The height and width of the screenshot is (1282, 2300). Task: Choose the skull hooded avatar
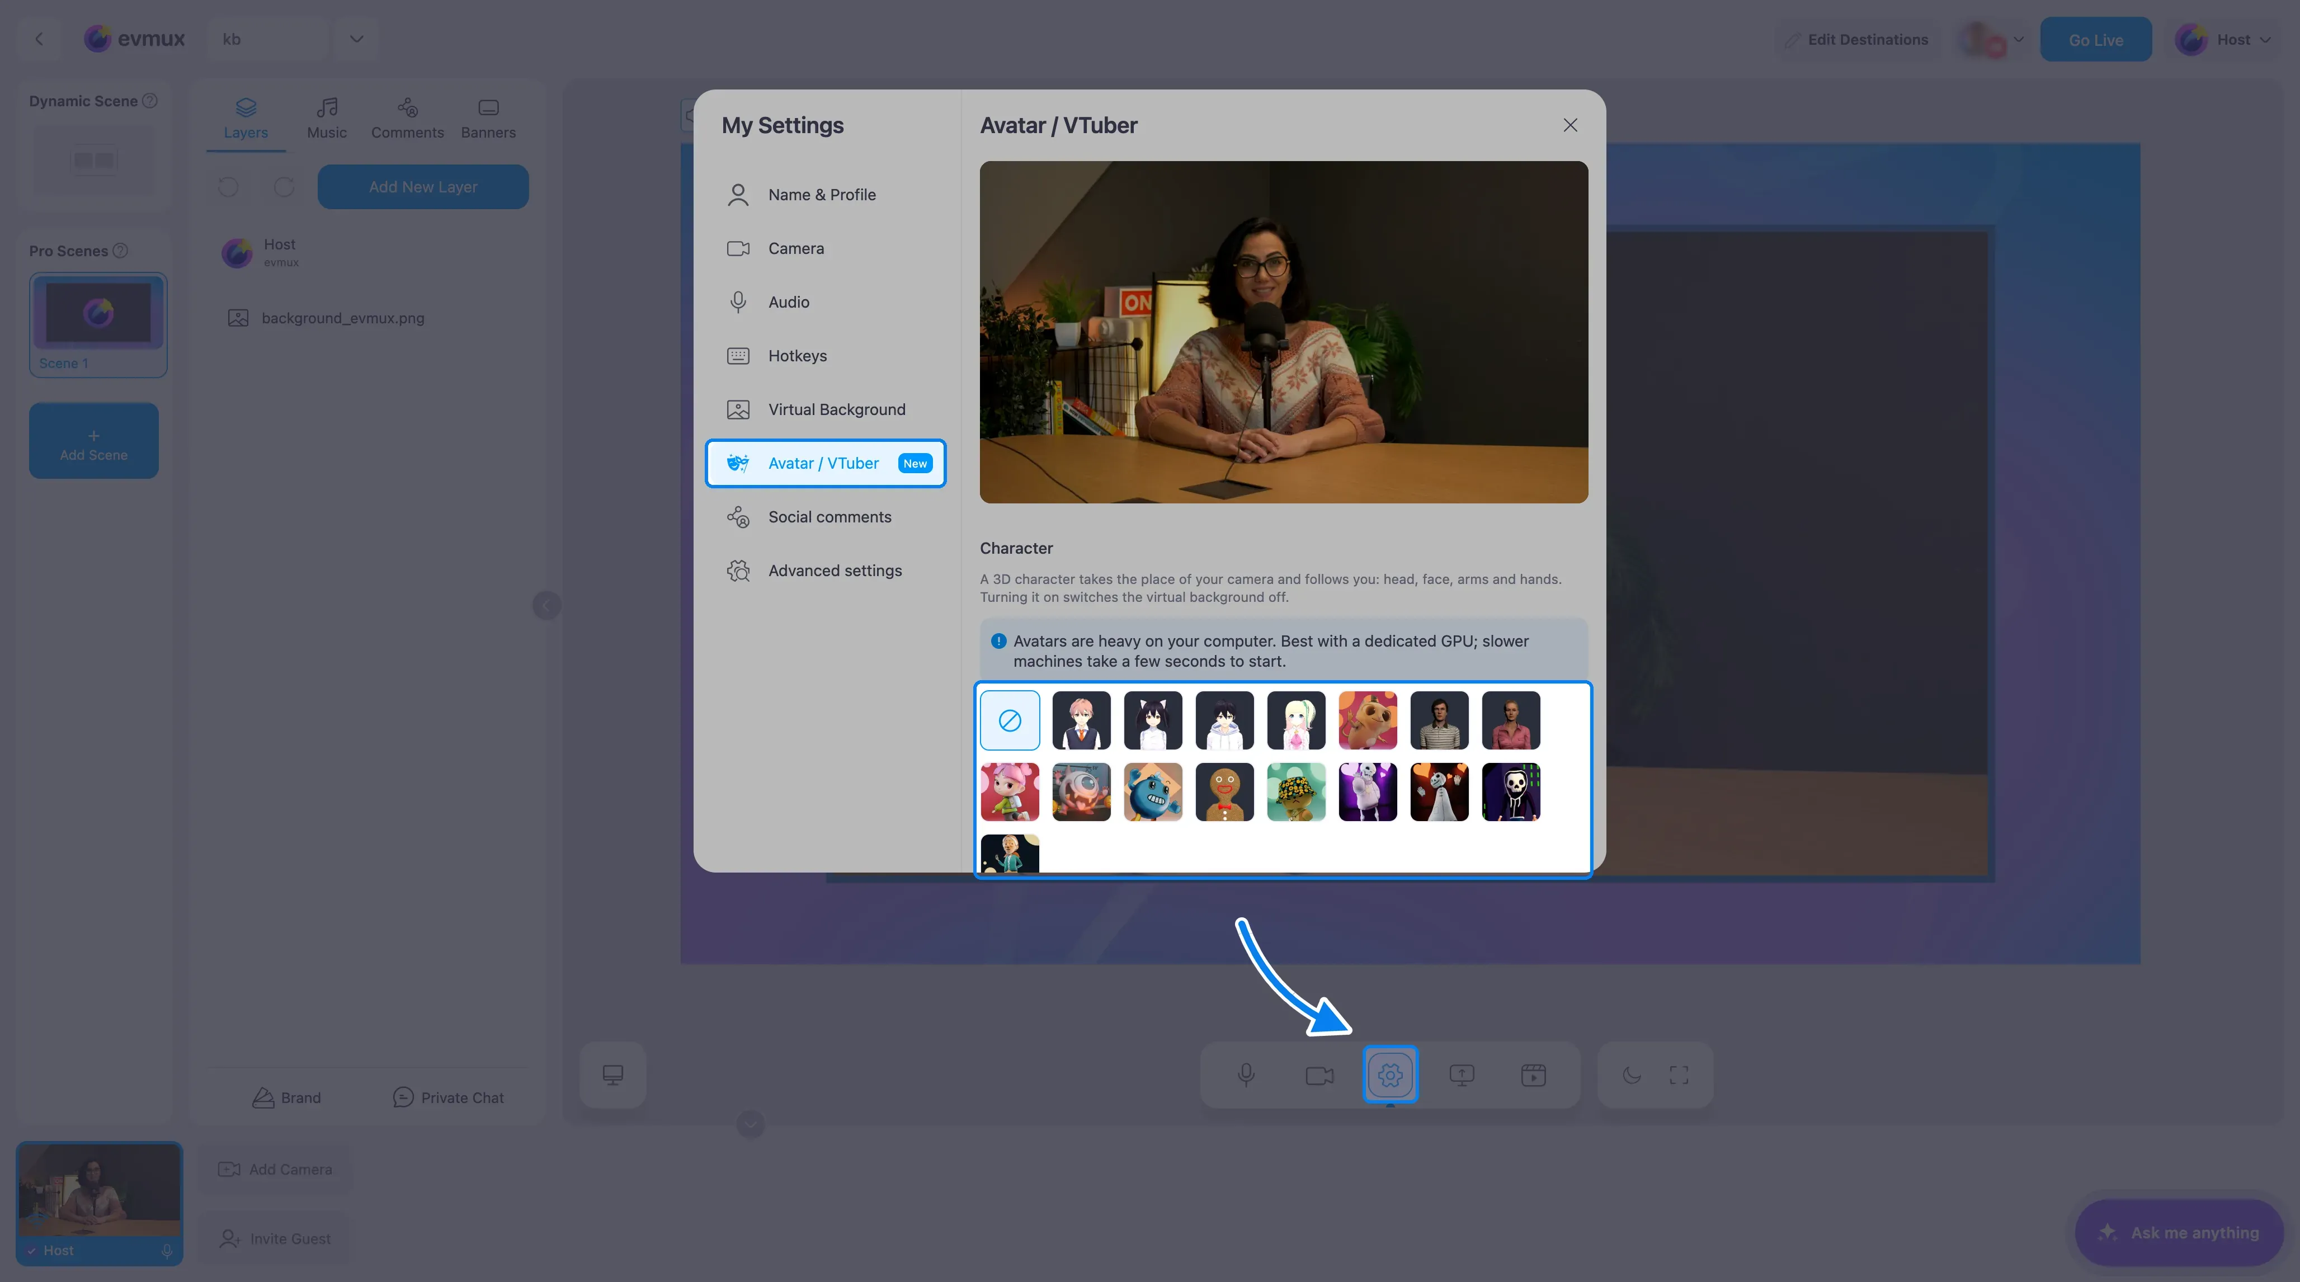pyautogui.click(x=1511, y=792)
